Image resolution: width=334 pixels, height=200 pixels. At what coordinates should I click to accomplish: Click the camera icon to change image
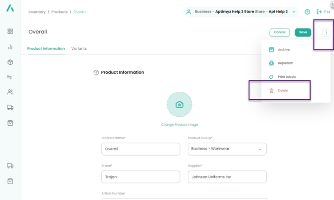point(179,105)
